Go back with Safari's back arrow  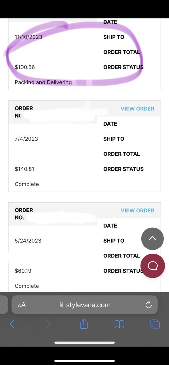12,324
